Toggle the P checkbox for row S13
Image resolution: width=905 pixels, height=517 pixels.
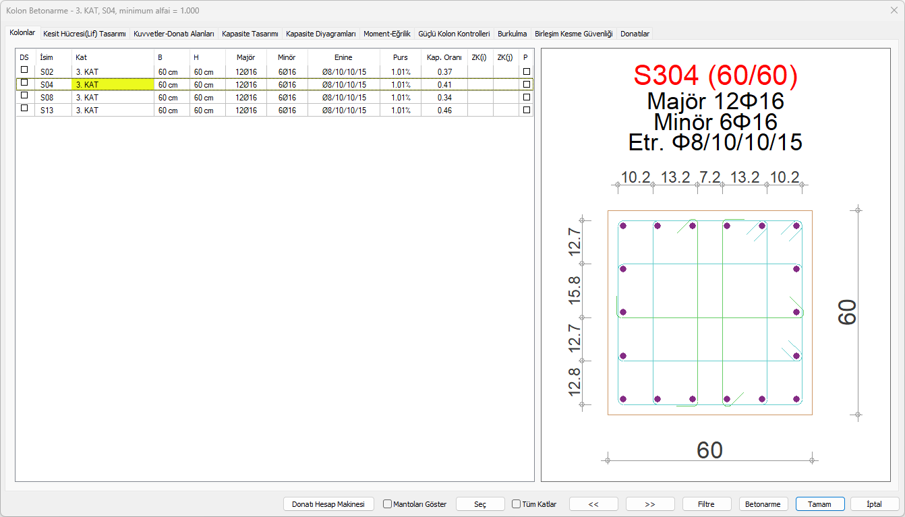coord(527,110)
